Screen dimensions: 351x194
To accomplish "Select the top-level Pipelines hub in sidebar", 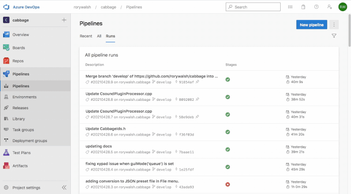I will coord(35,74).
